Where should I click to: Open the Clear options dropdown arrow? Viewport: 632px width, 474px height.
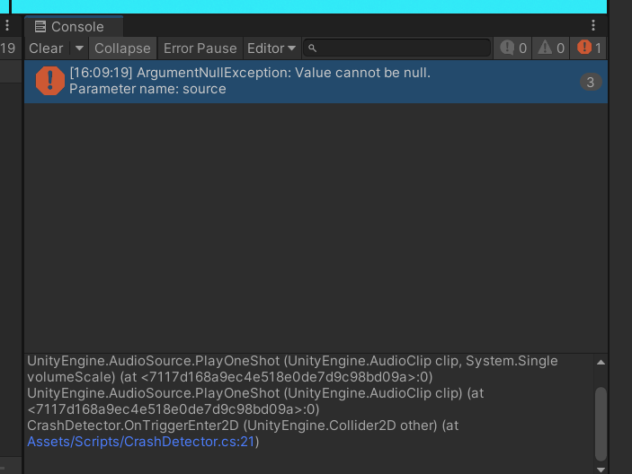pyautogui.click(x=79, y=48)
